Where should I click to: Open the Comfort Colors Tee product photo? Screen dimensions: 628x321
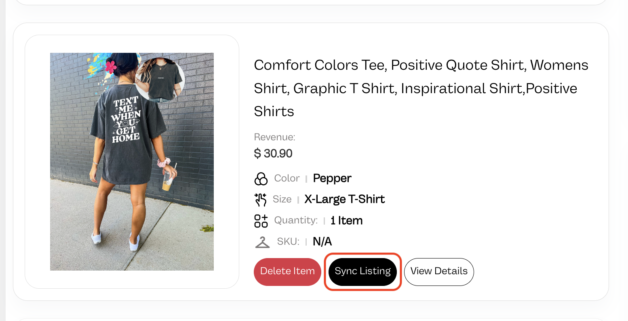[132, 162]
